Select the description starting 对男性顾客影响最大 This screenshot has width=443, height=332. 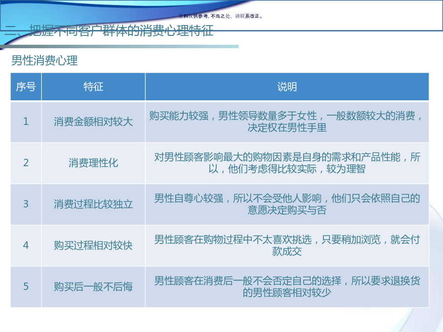pyautogui.click(x=287, y=163)
